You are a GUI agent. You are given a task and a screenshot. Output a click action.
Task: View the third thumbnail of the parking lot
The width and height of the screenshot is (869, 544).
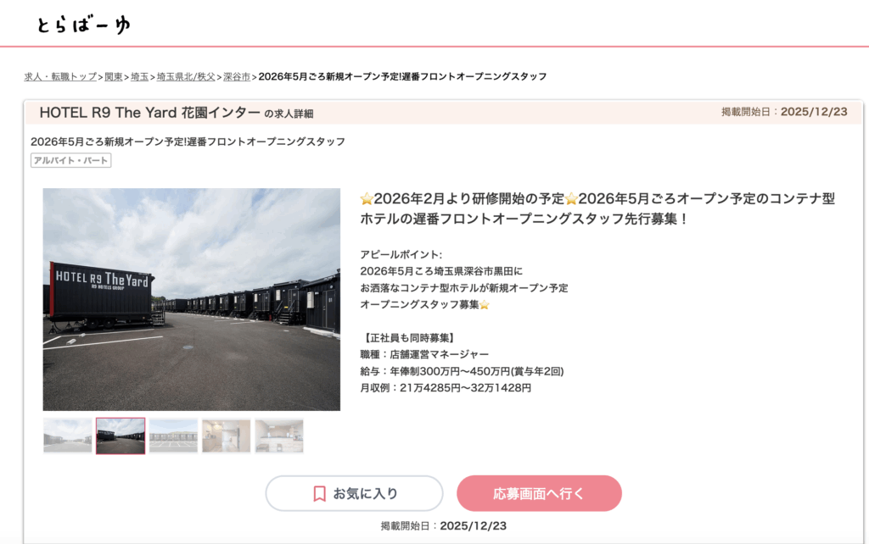click(173, 436)
